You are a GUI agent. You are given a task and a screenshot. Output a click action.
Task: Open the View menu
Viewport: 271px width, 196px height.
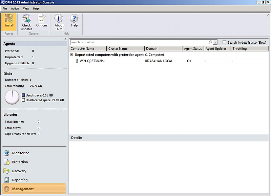26,8
